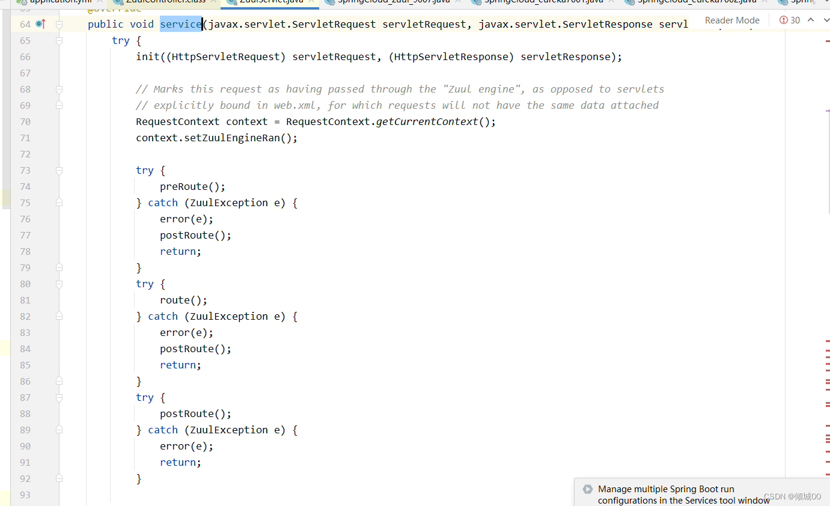Click 'postRoute();' on line 88
The height and width of the screenshot is (506, 830).
click(196, 413)
